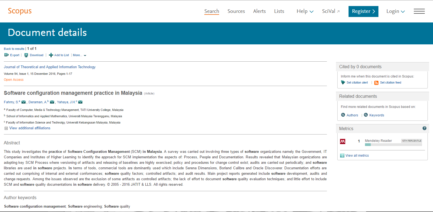
Task: Click the Mendeley logo icon in Metrics
Action: coord(343,141)
